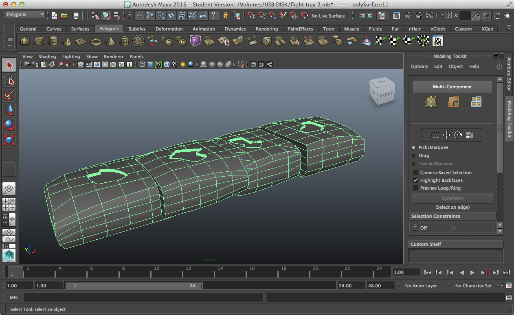Click the Multi-Component button

[452, 87]
